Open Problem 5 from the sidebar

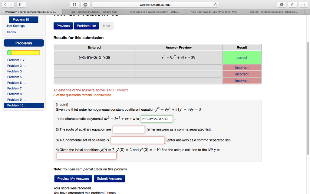tap(15, 77)
